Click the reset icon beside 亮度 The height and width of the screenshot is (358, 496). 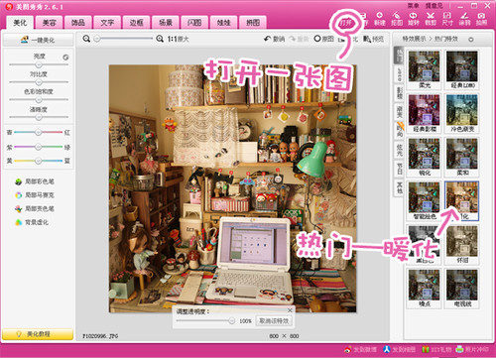[65, 58]
